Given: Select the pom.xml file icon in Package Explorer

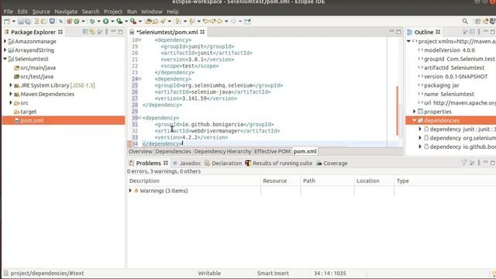Looking at the screenshot, I should point(16,121).
